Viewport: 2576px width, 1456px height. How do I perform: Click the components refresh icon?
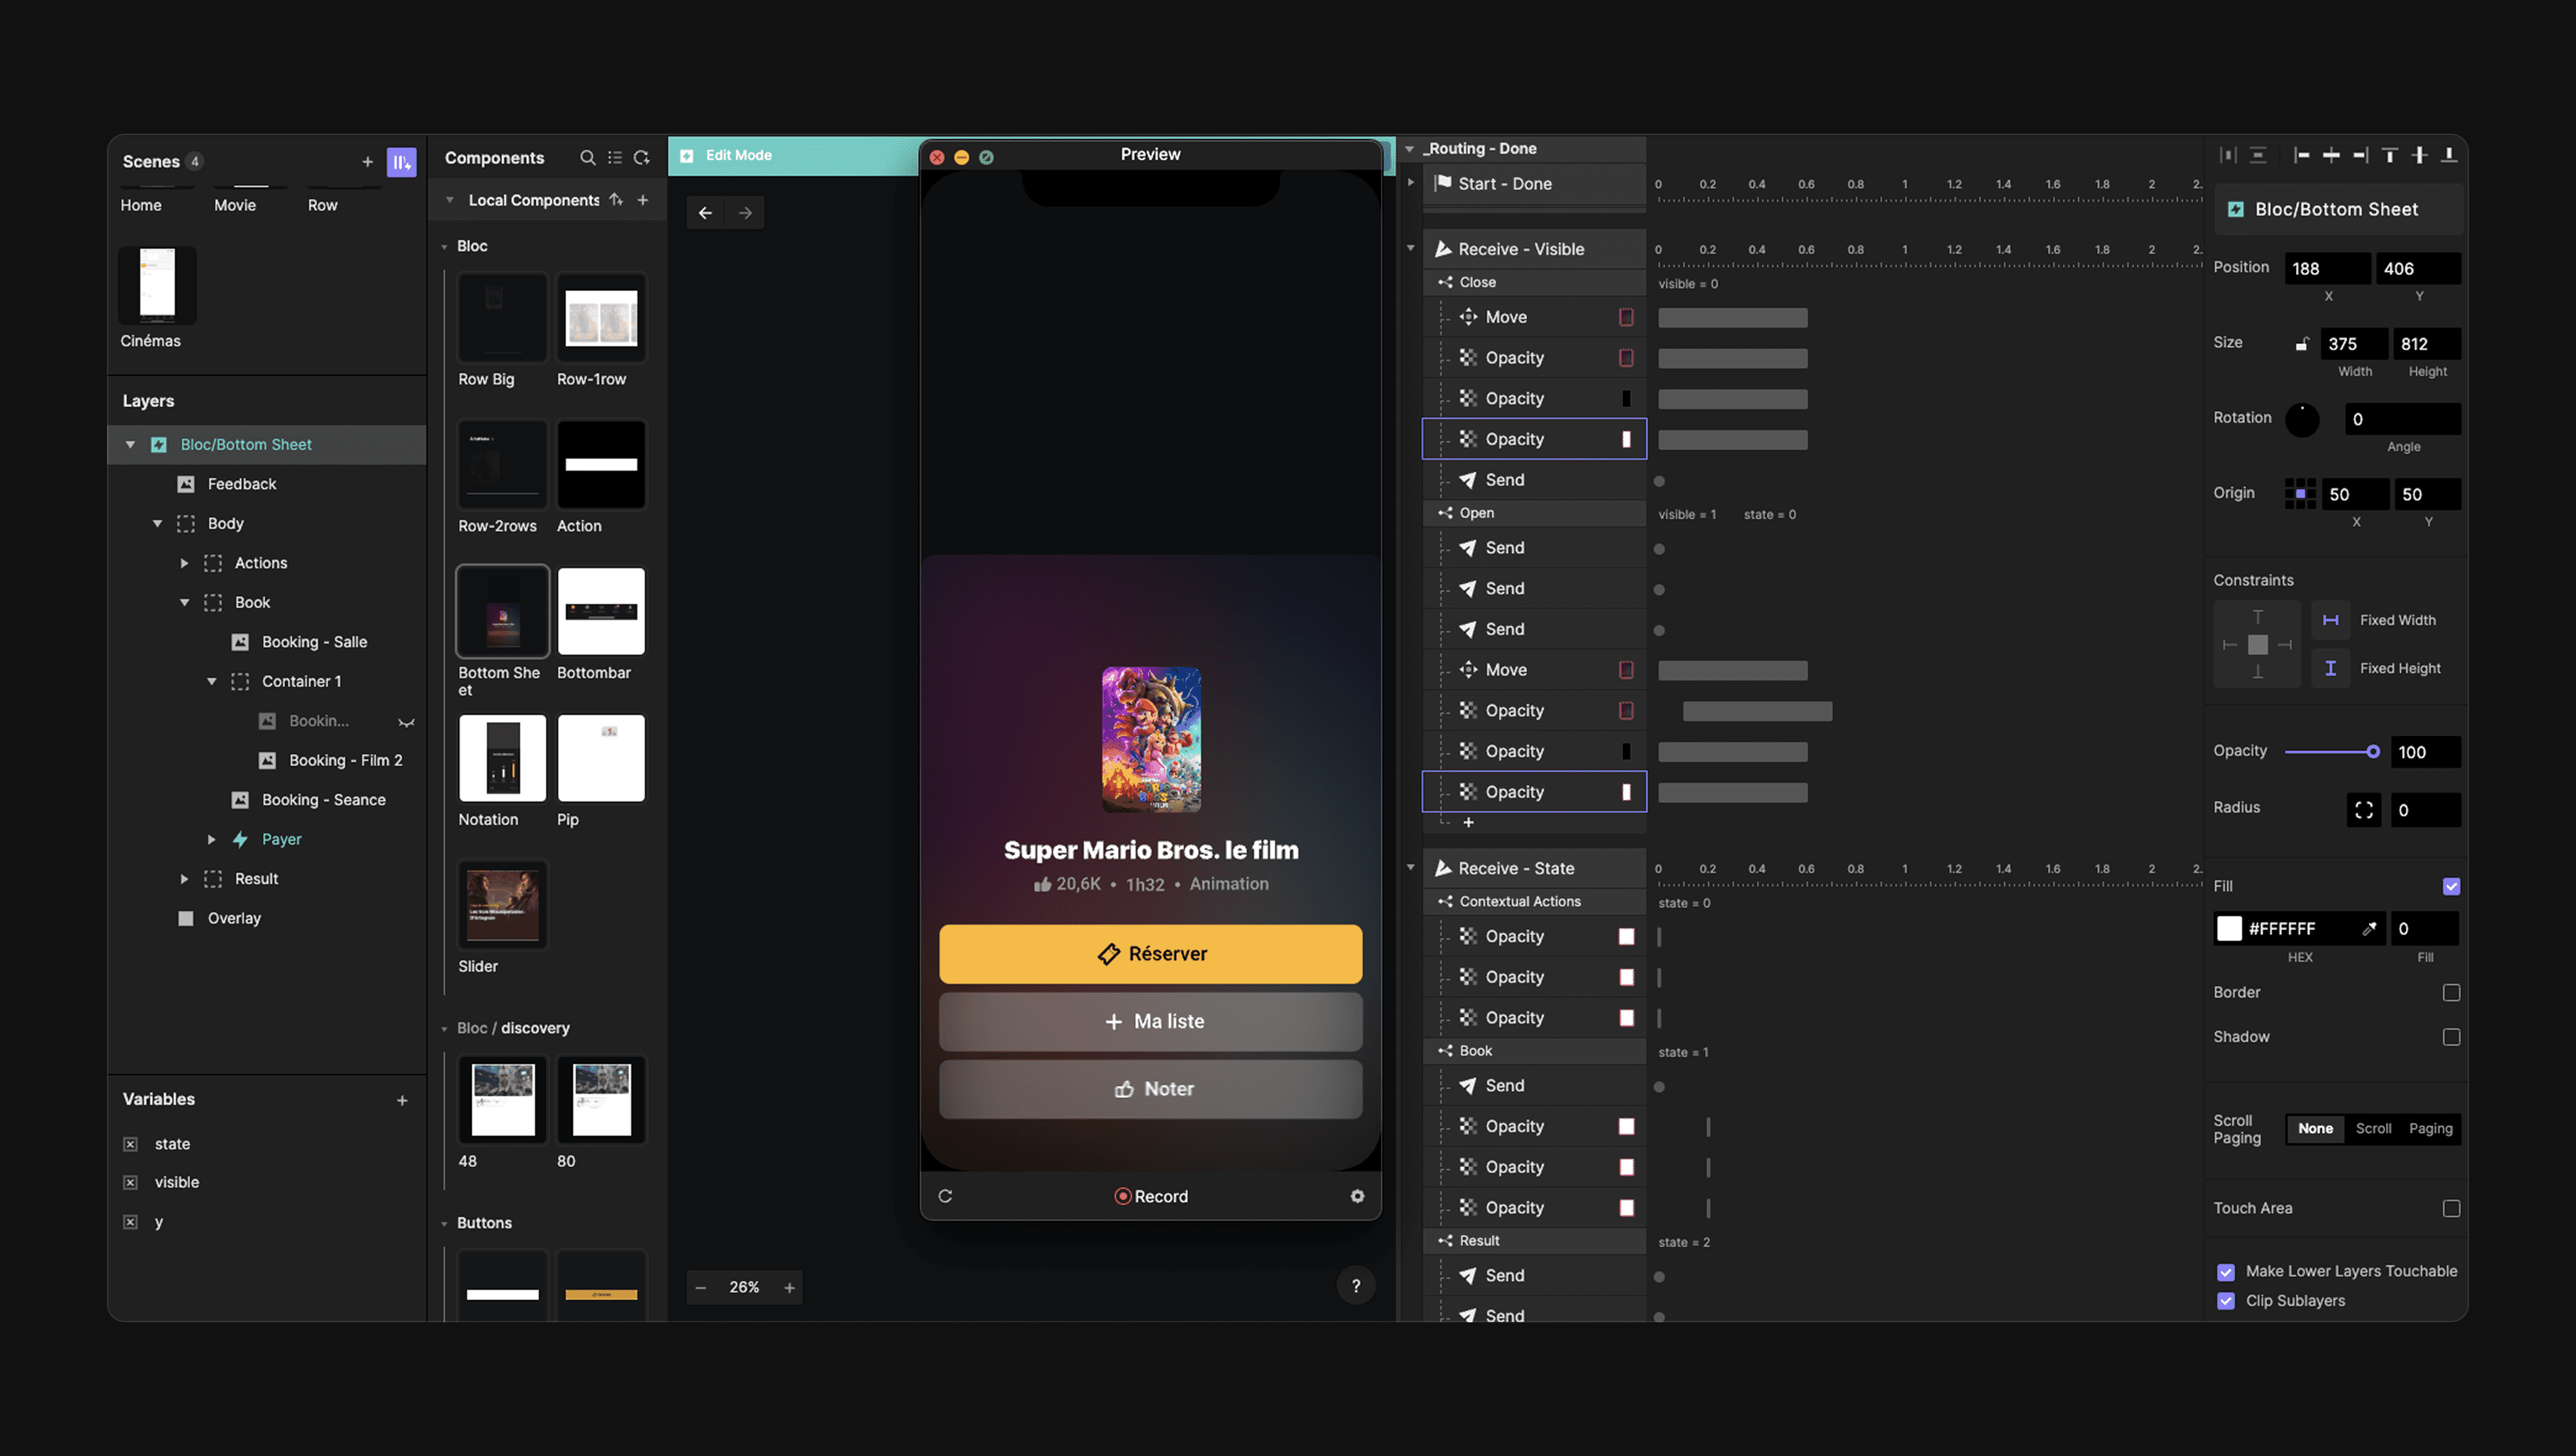pyautogui.click(x=642, y=157)
